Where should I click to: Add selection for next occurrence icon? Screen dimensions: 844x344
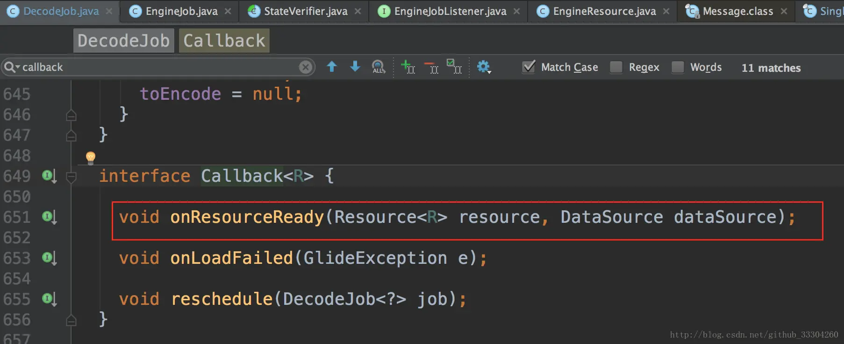pyautogui.click(x=408, y=67)
